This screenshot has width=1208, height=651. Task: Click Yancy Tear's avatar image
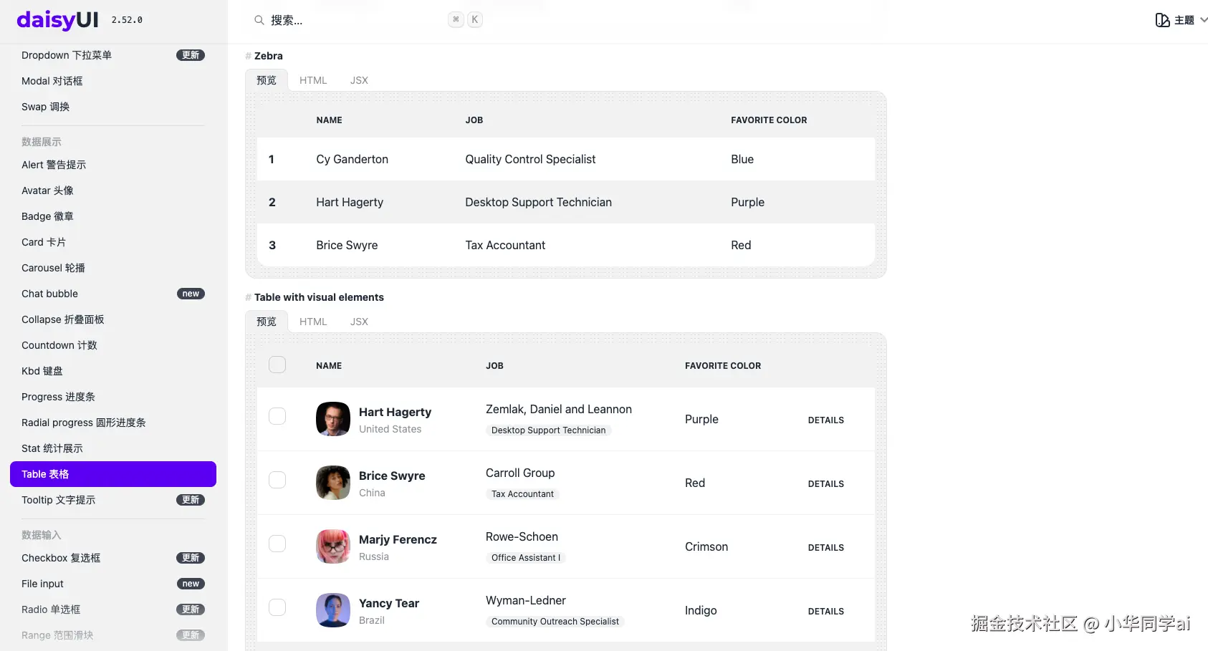(332, 610)
